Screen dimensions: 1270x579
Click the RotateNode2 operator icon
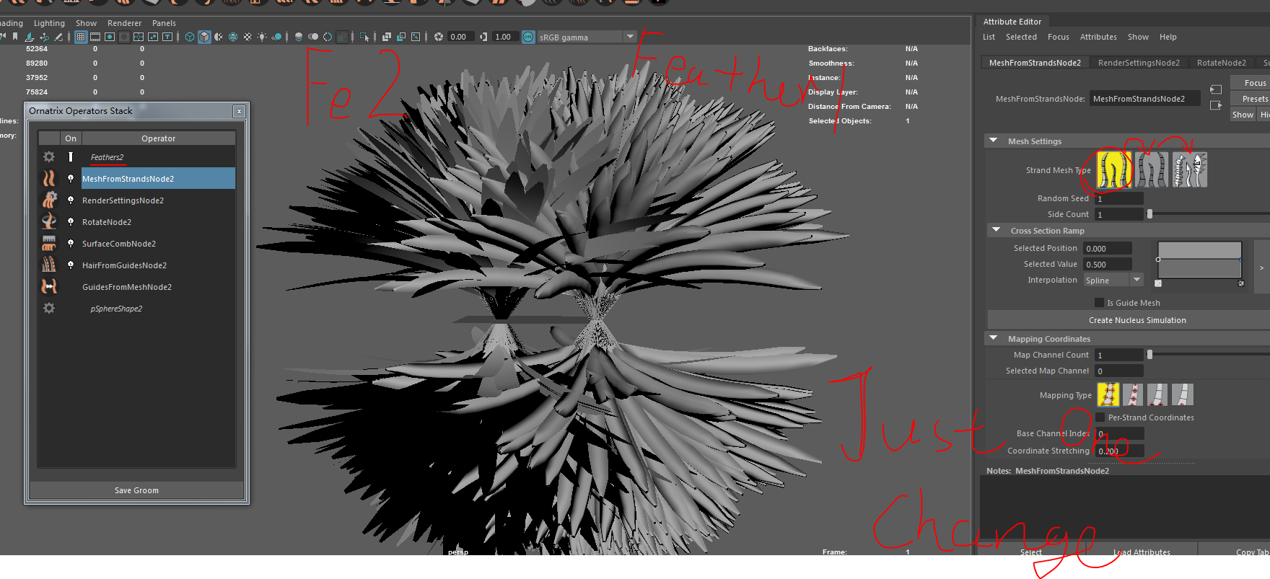(49, 222)
